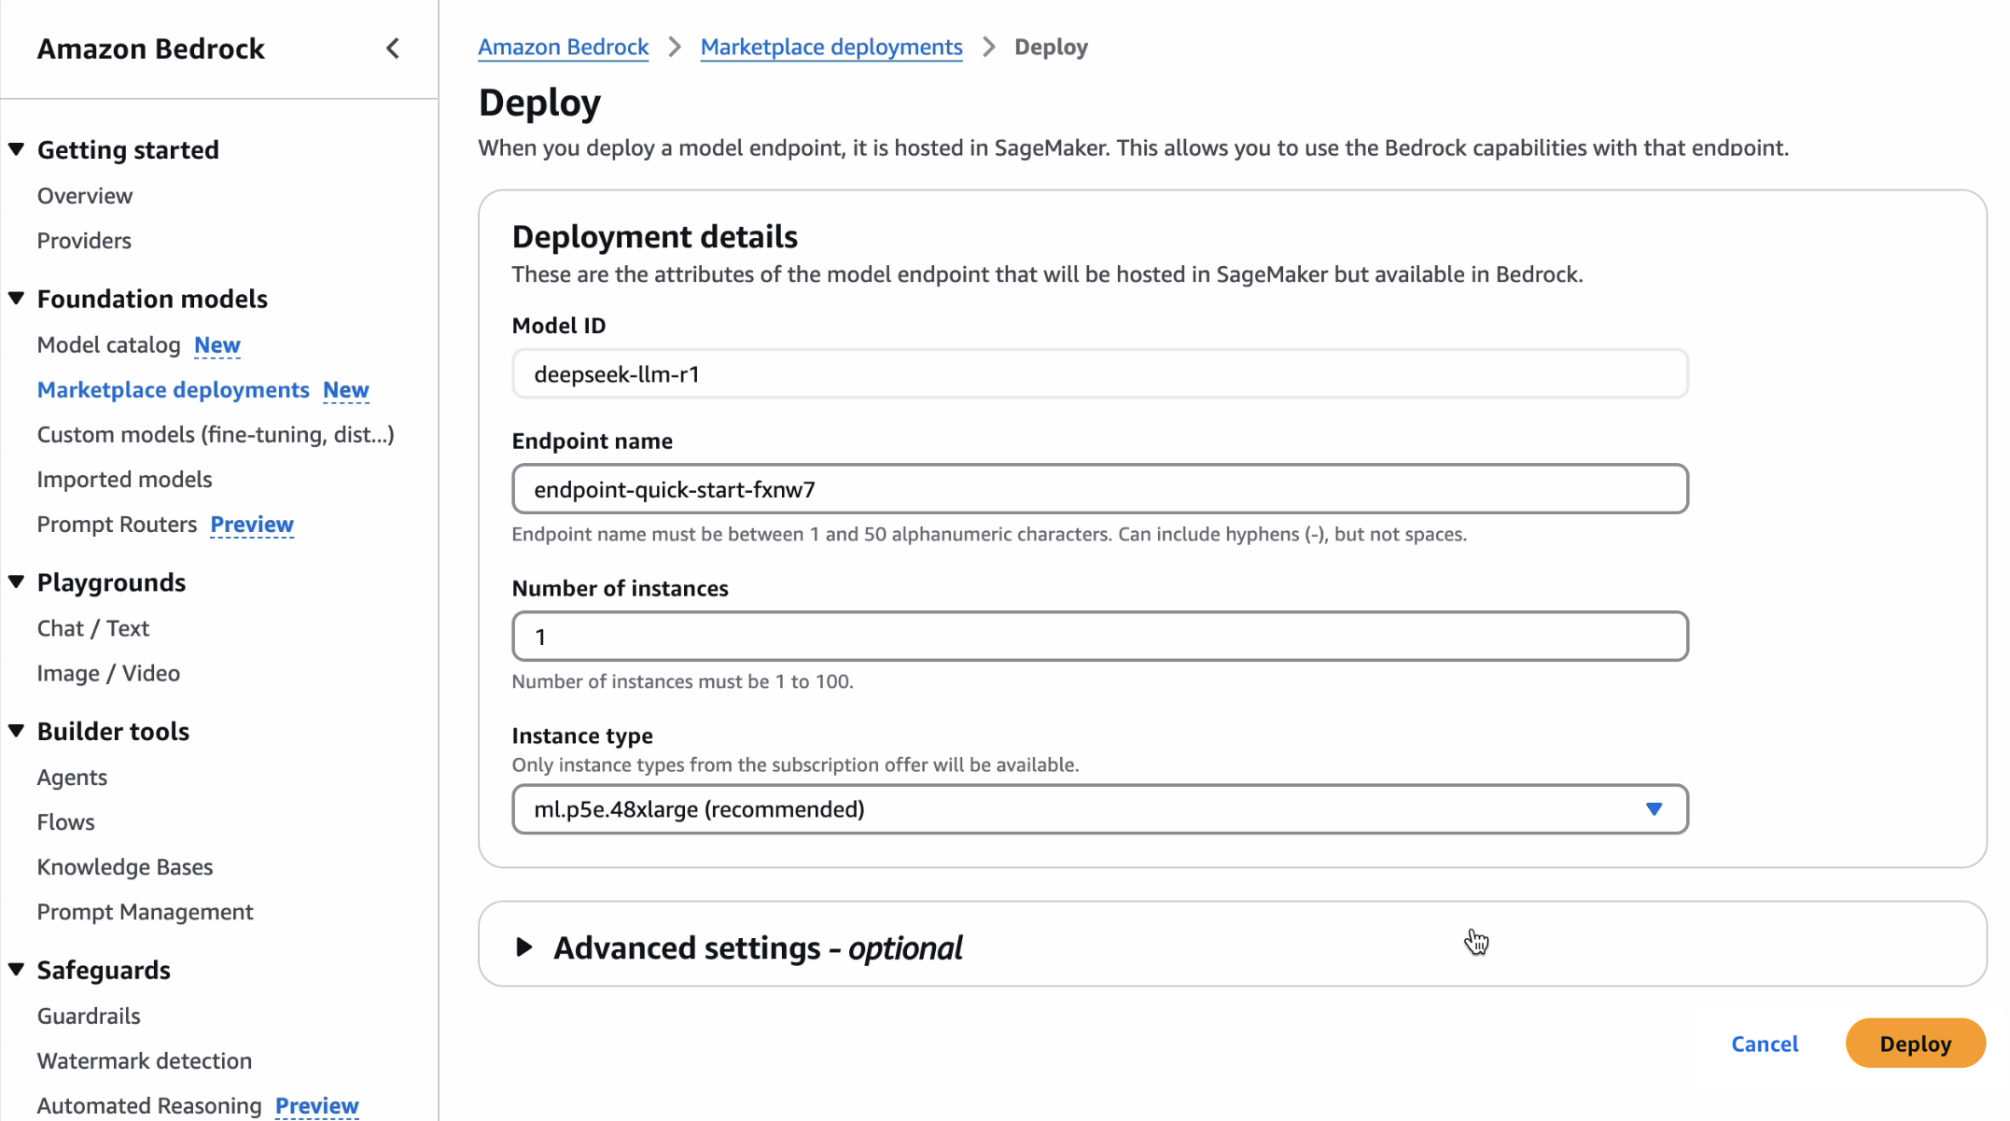Navigate to Guardrails page
This screenshot has height=1121, width=2010.
(89, 1016)
